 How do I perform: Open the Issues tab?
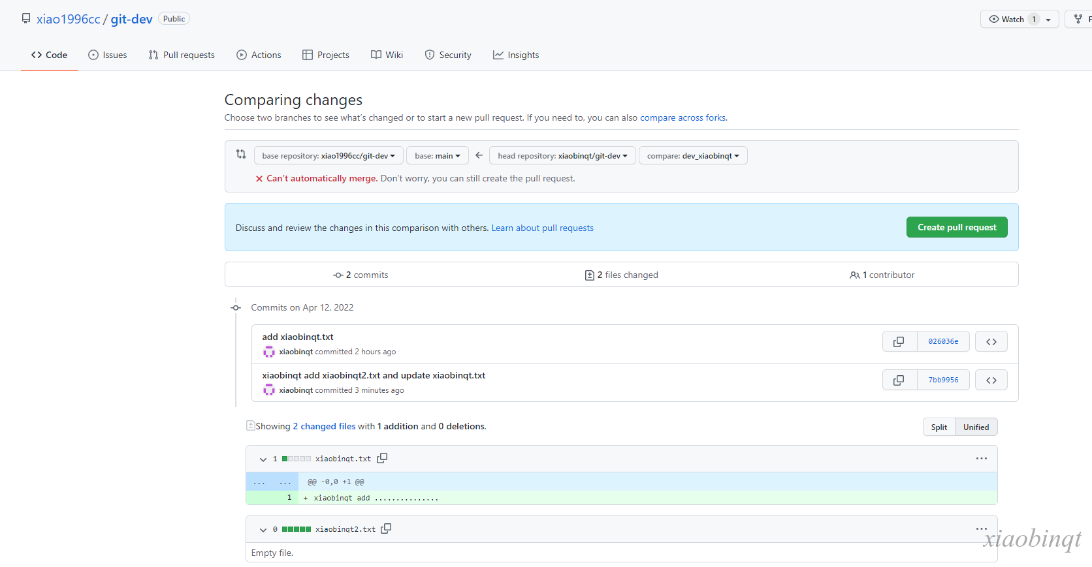(108, 55)
